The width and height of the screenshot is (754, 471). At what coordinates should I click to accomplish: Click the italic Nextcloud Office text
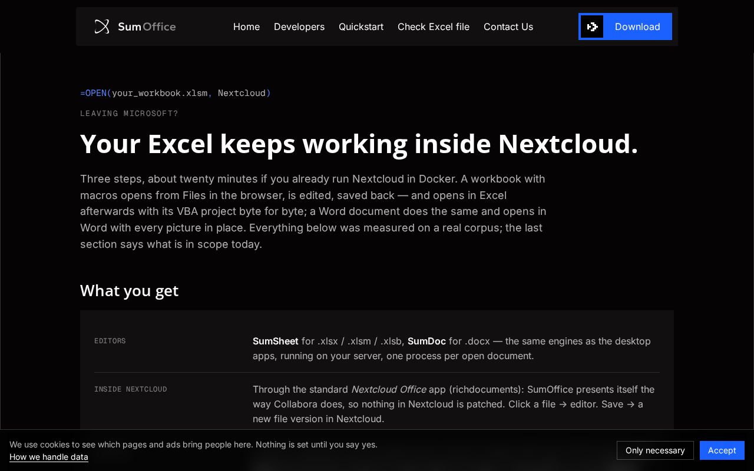[388, 389]
